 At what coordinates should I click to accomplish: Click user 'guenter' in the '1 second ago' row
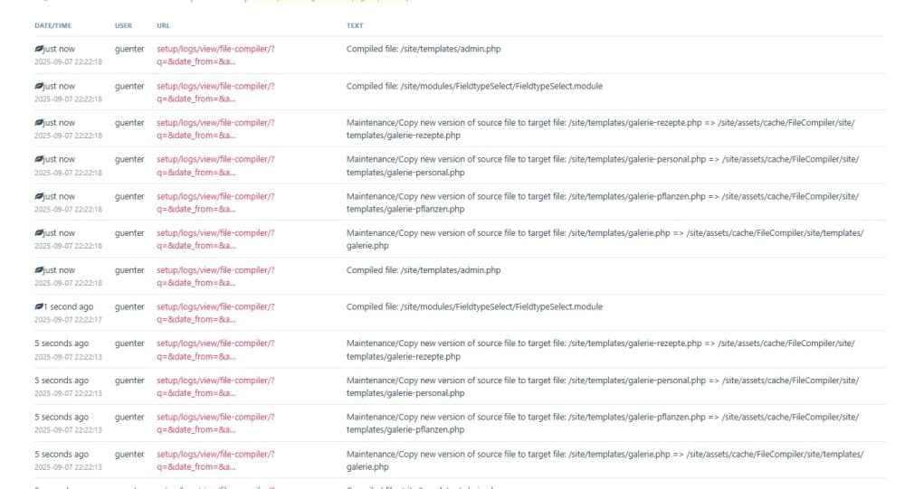pyautogui.click(x=129, y=307)
